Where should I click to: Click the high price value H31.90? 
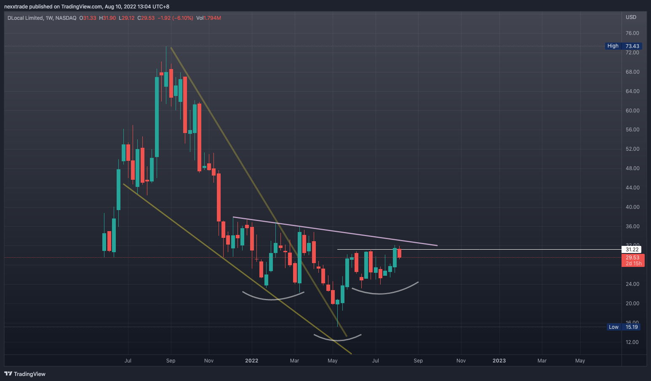click(x=107, y=18)
